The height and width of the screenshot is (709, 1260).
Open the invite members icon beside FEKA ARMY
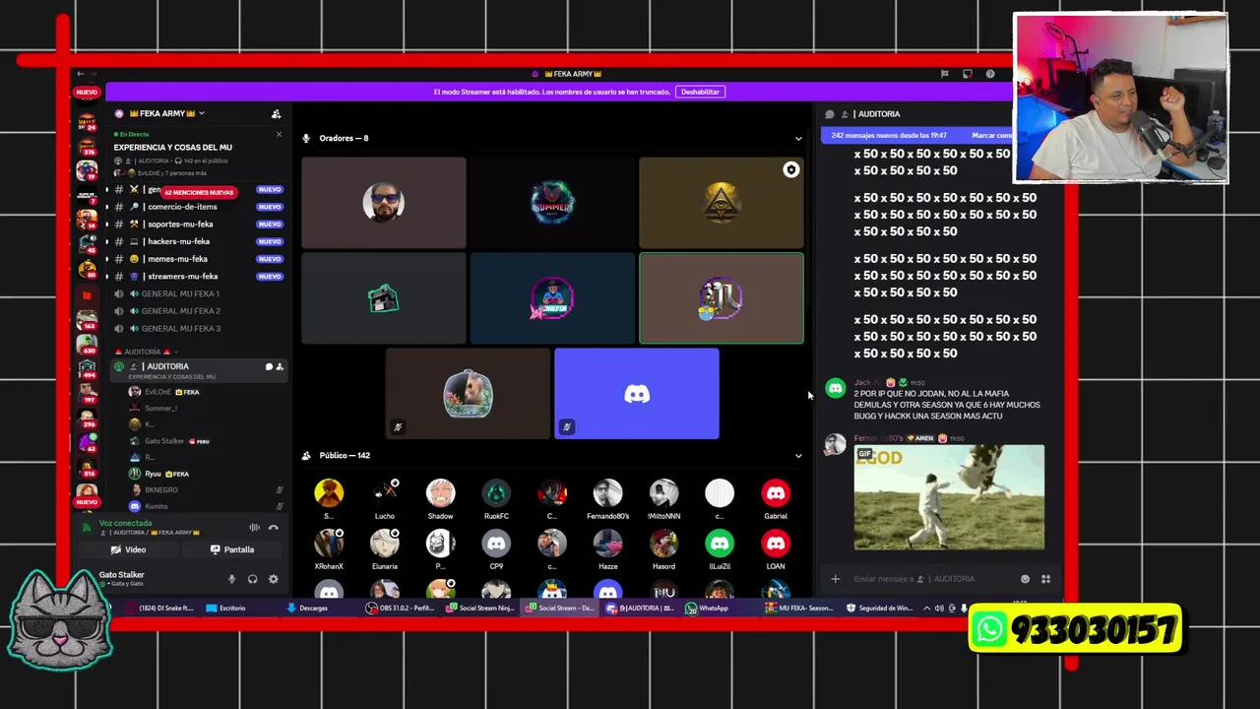click(x=276, y=114)
